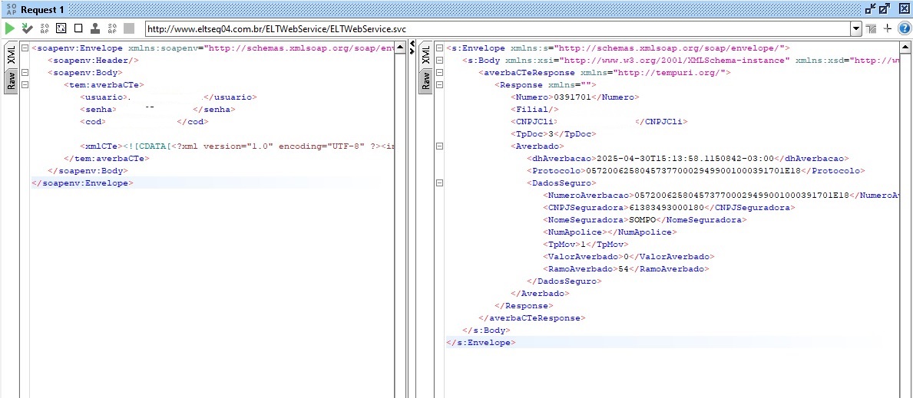Collapse the soapenv:Envelope node in request
The image size is (913, 398).
25,48
